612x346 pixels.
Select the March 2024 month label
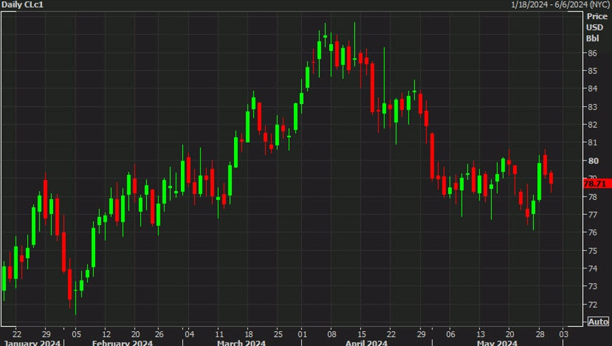(x=241, y=343)
